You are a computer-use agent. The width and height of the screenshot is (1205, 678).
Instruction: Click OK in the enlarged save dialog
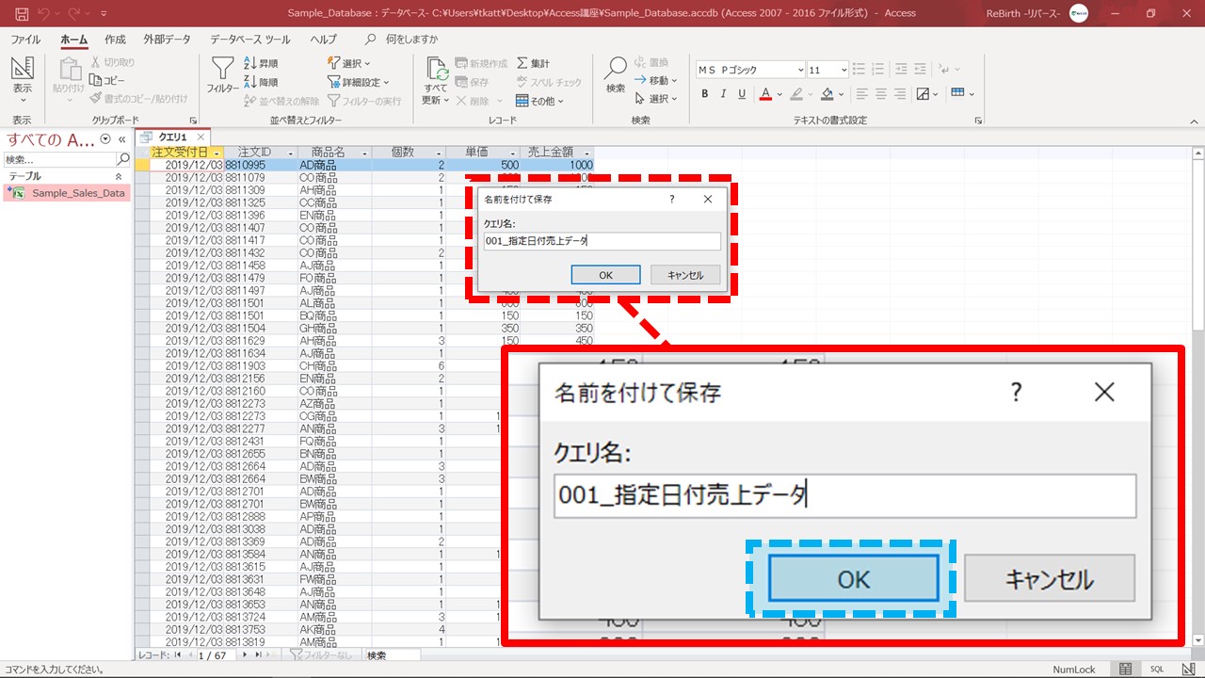(x=853, y=578)
